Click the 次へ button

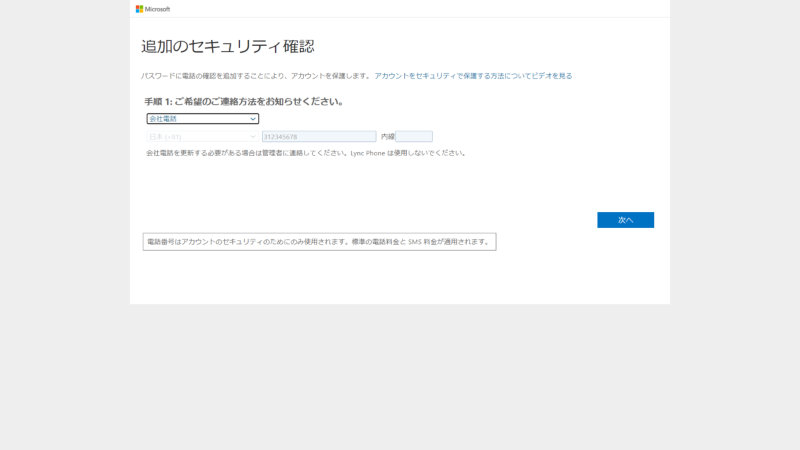625,220
